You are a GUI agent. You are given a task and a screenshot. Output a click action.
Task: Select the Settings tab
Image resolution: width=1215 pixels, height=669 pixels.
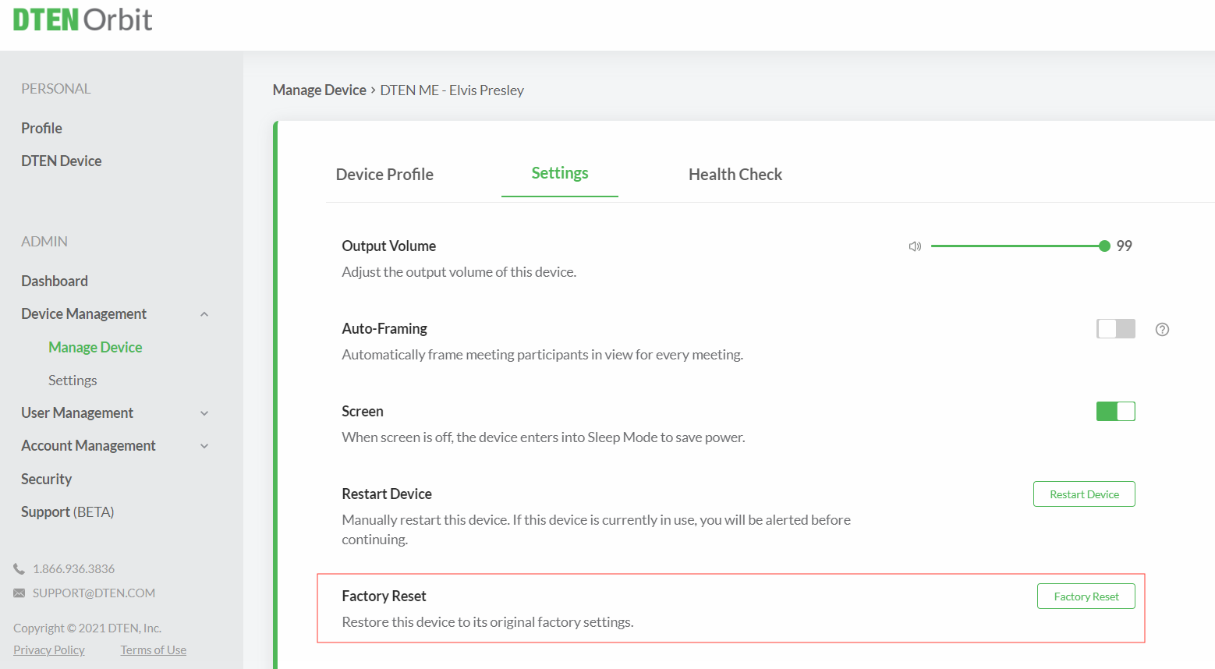560,173
